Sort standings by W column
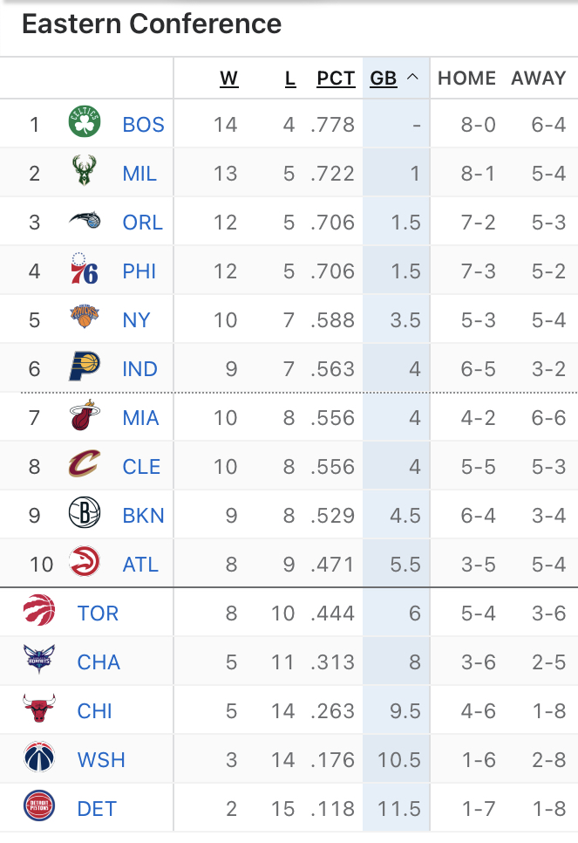The height and width of the screenshot is (843, 578). click(x=228, y=79)
